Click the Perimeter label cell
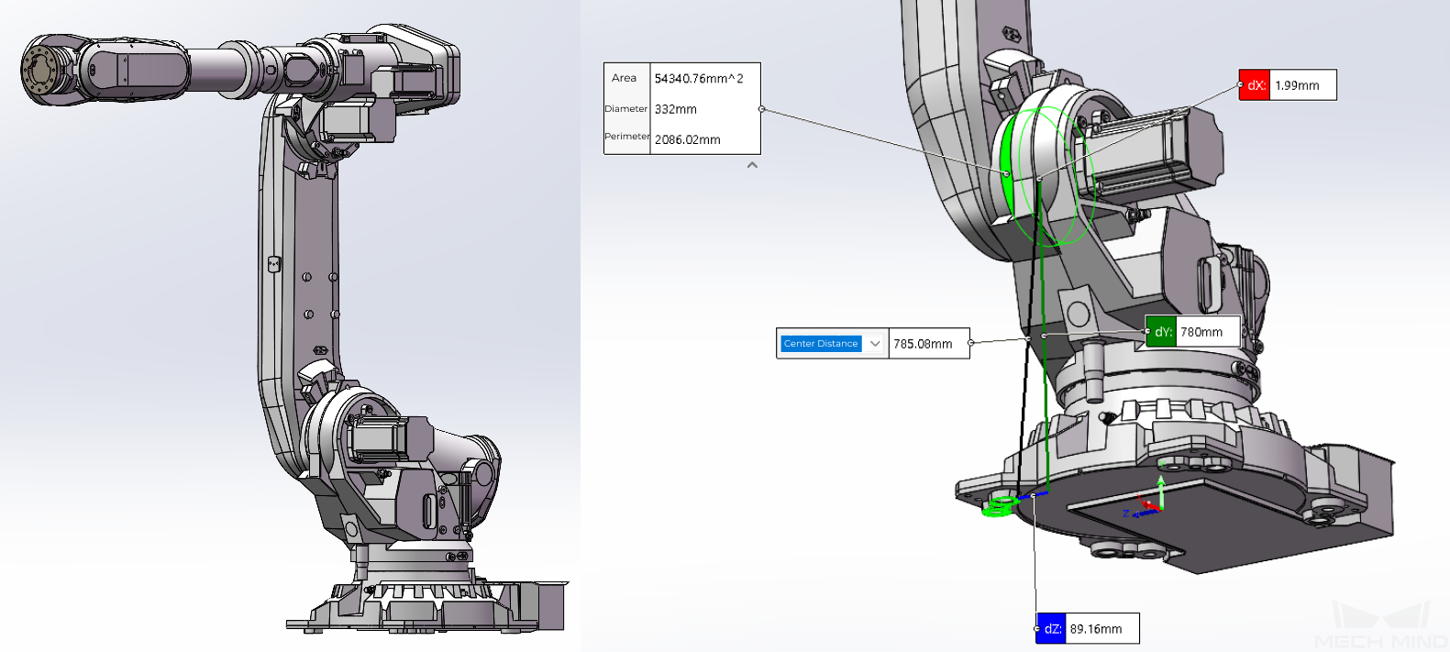The image size is (1450, 652). click(x=626, y=137)
